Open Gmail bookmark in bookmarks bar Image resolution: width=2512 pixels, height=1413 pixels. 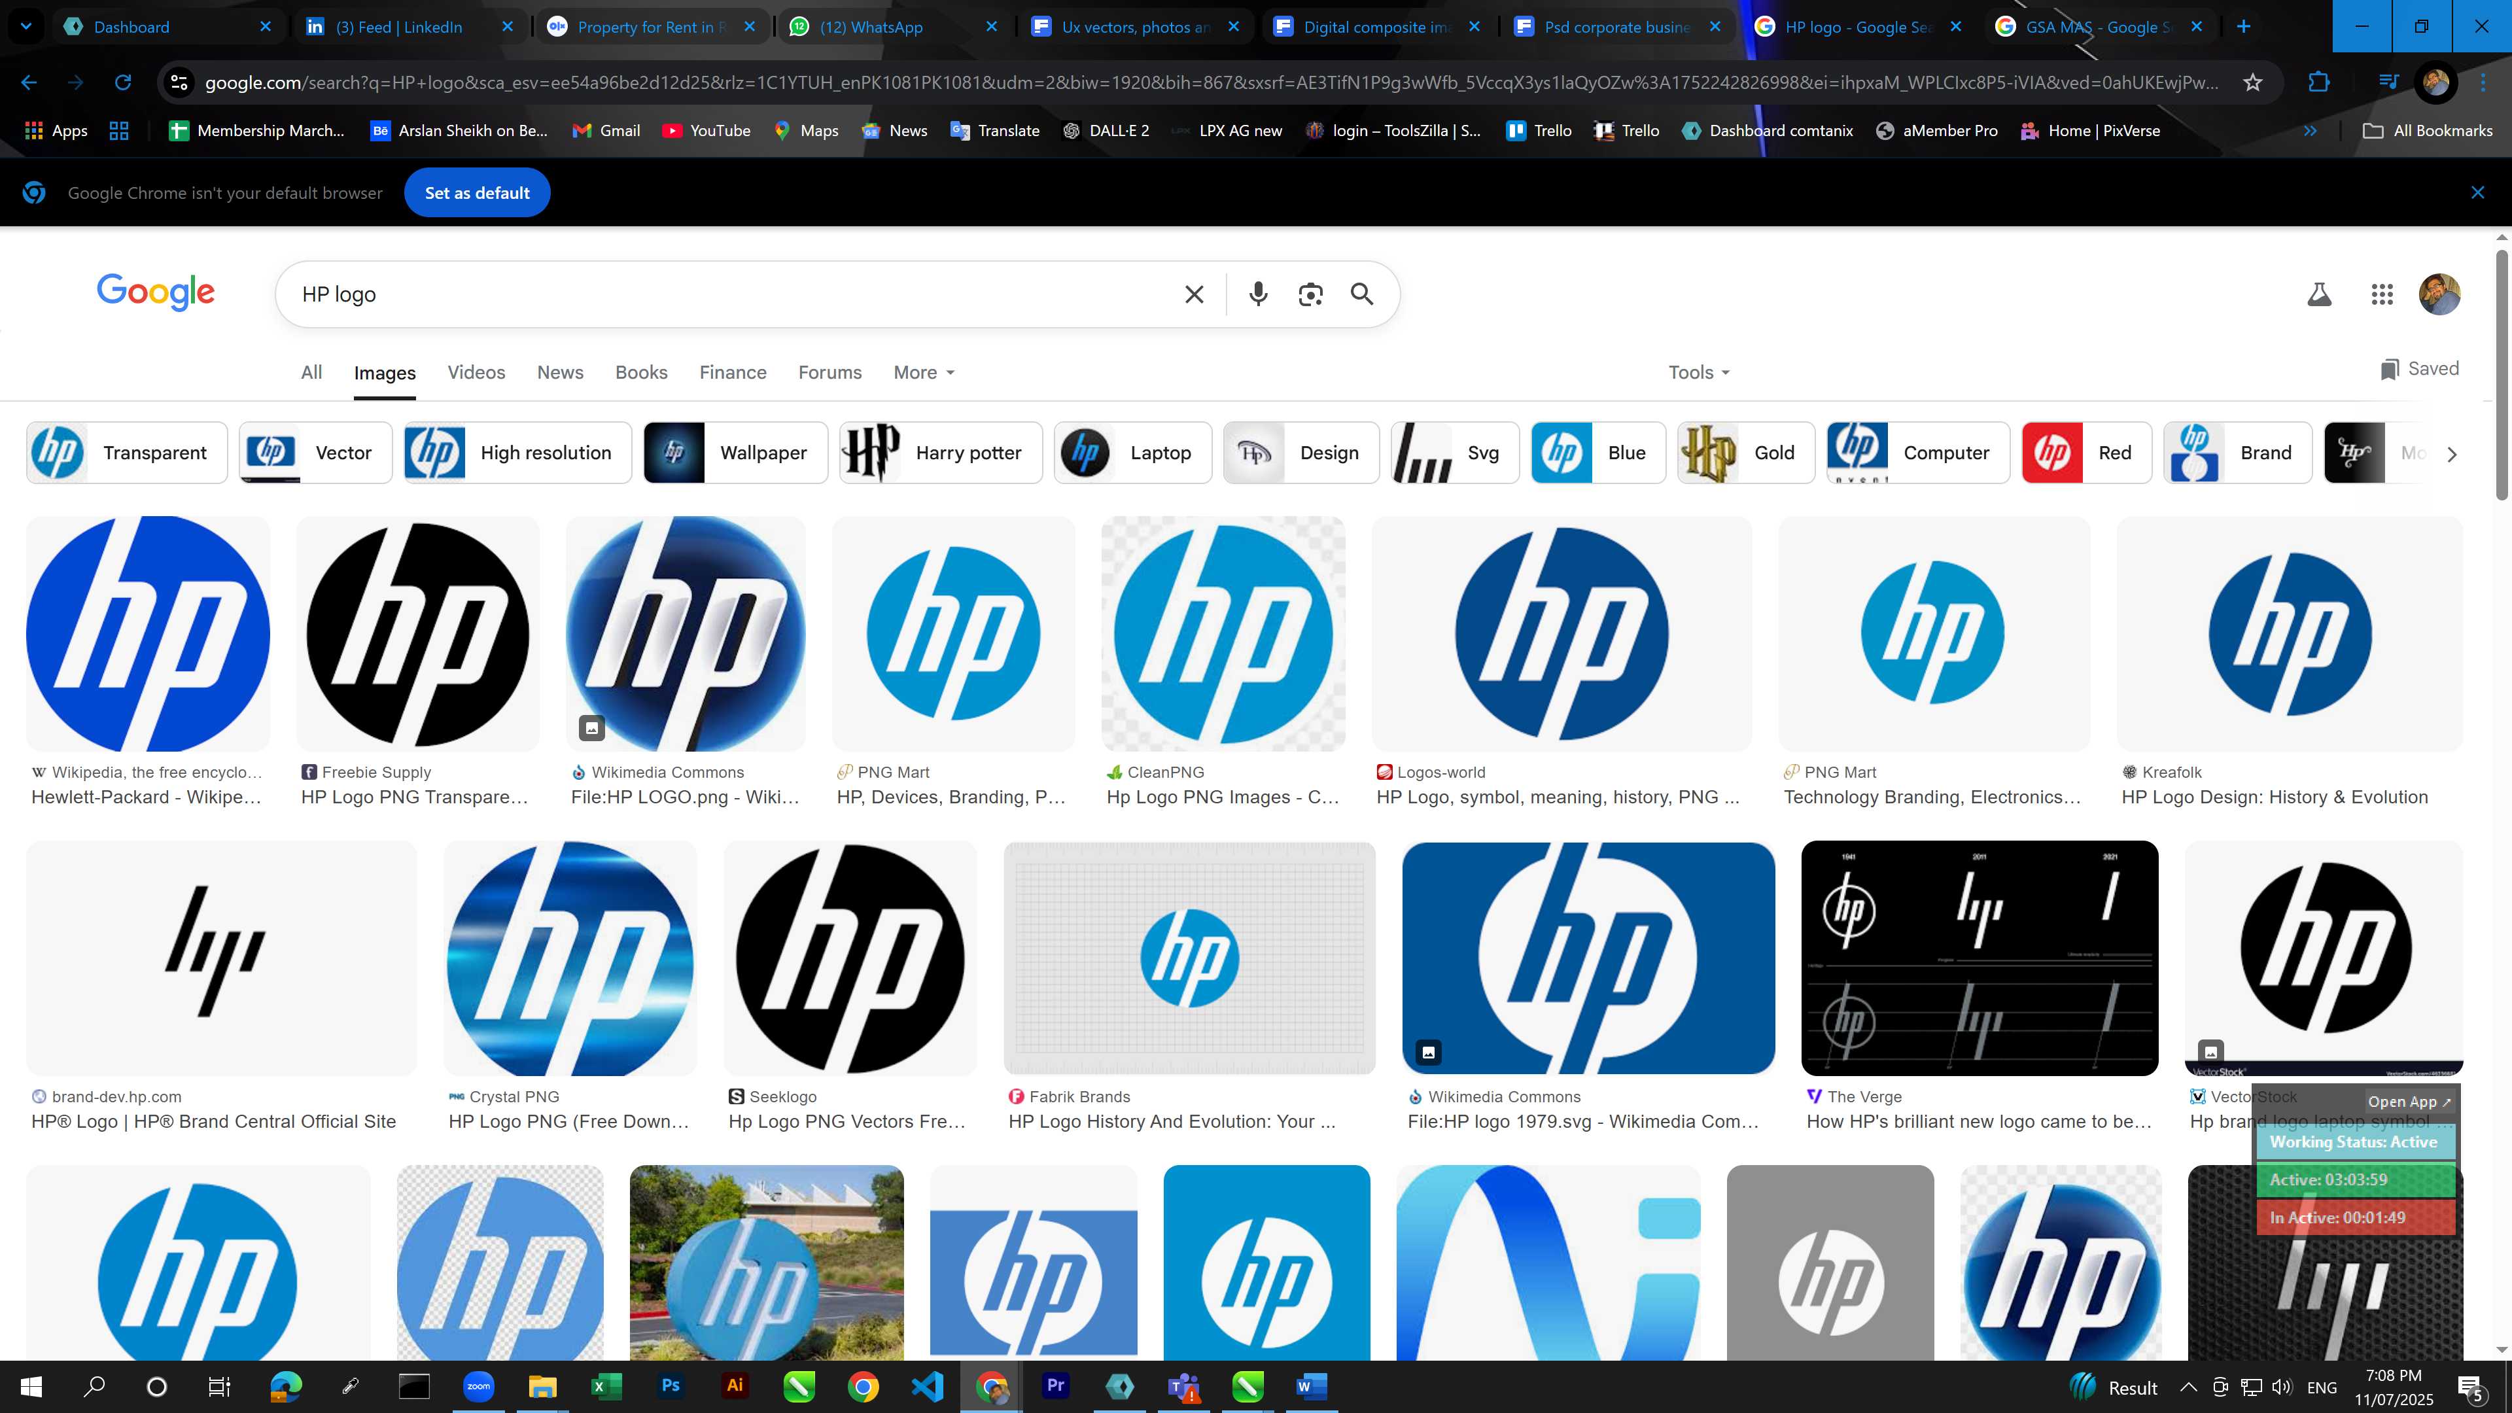pyautogui.click(x=606, y=131)
